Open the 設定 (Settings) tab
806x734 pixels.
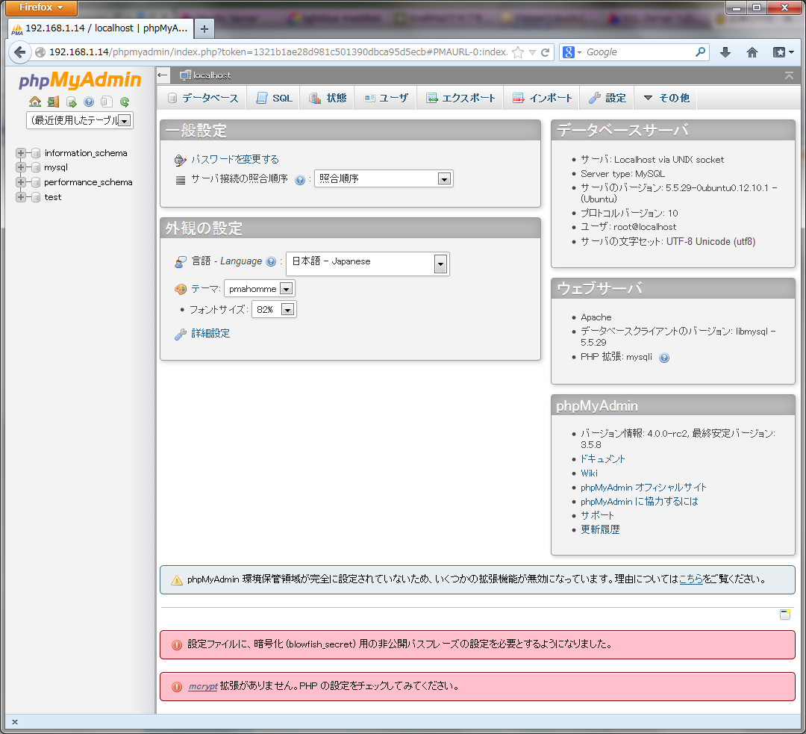pyautogui.click(x=607, y=98)
